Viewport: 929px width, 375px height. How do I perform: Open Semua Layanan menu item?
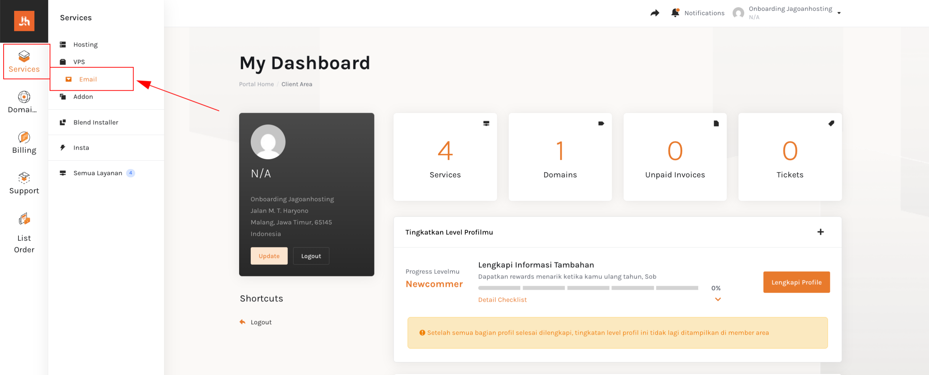(98, 173)
